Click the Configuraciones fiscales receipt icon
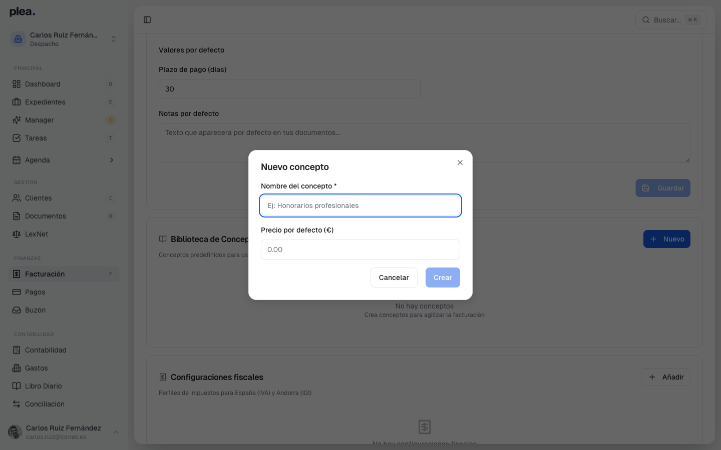 163,377
